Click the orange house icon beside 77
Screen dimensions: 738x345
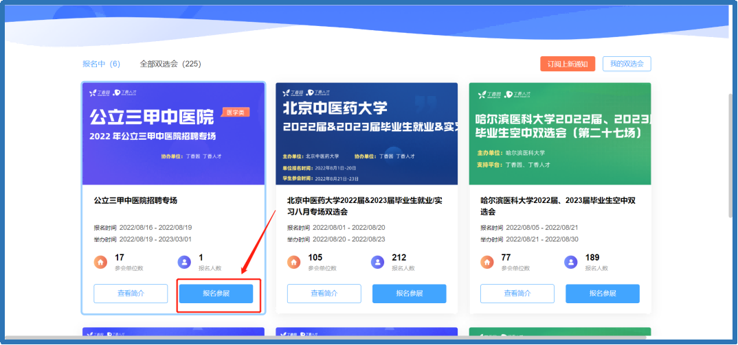coord(488,262)
